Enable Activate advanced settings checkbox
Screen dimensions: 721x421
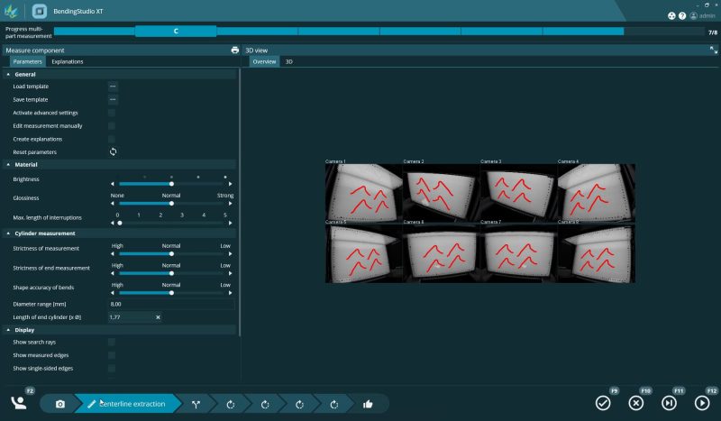point(112,113)
